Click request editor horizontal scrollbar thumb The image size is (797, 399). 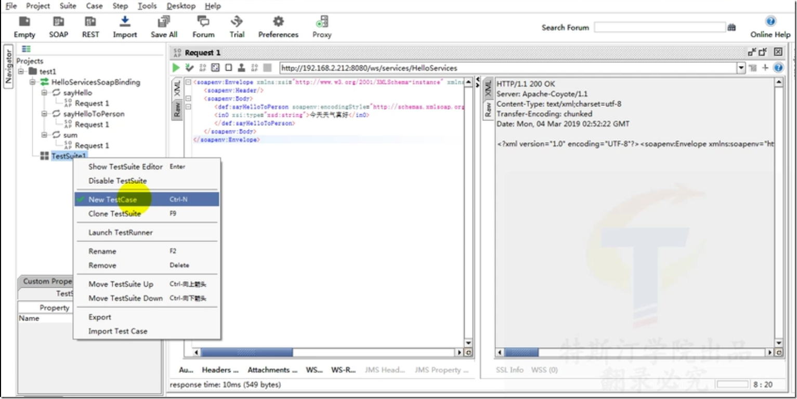tap(247, 352)
